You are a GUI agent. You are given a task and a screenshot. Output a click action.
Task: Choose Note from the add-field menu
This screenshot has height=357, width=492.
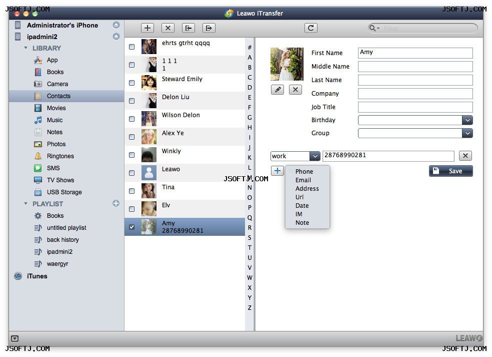302,222
